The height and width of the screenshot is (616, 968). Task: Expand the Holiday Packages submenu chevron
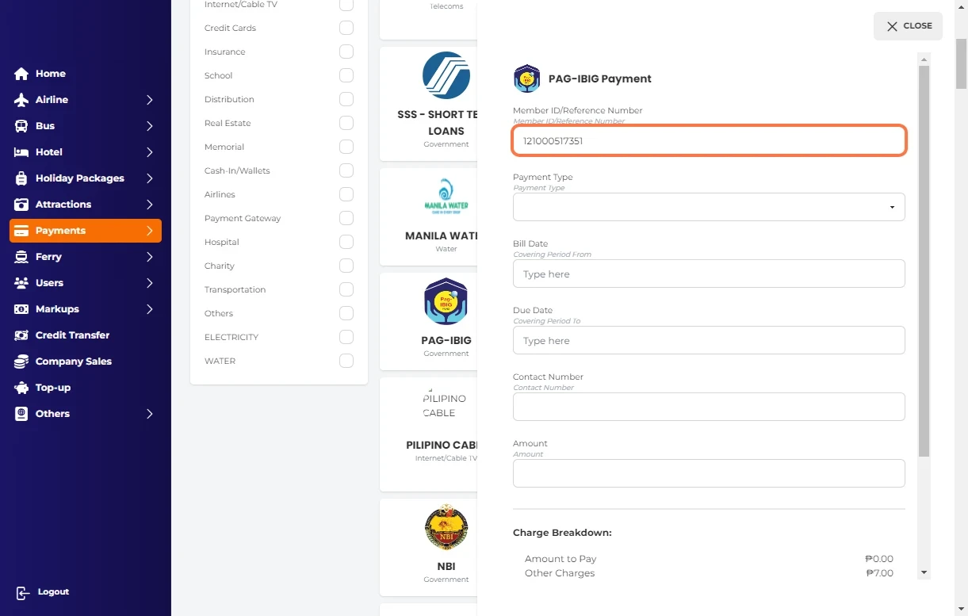tap(149, 178)
